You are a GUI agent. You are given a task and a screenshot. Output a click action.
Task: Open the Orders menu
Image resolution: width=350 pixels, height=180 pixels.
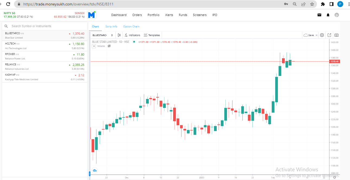[137, 15]
